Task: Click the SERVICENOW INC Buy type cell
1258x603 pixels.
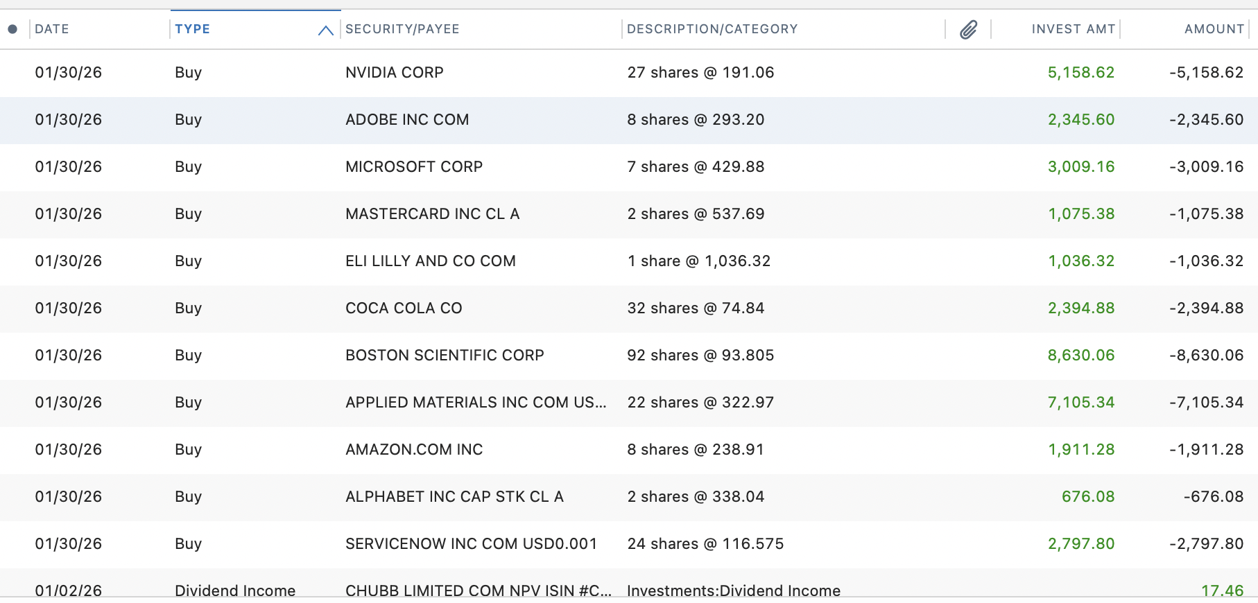Action: click(188, 544)
